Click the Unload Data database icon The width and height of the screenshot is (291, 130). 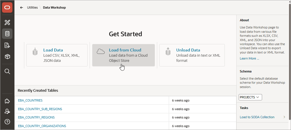(x=168, y=51)
